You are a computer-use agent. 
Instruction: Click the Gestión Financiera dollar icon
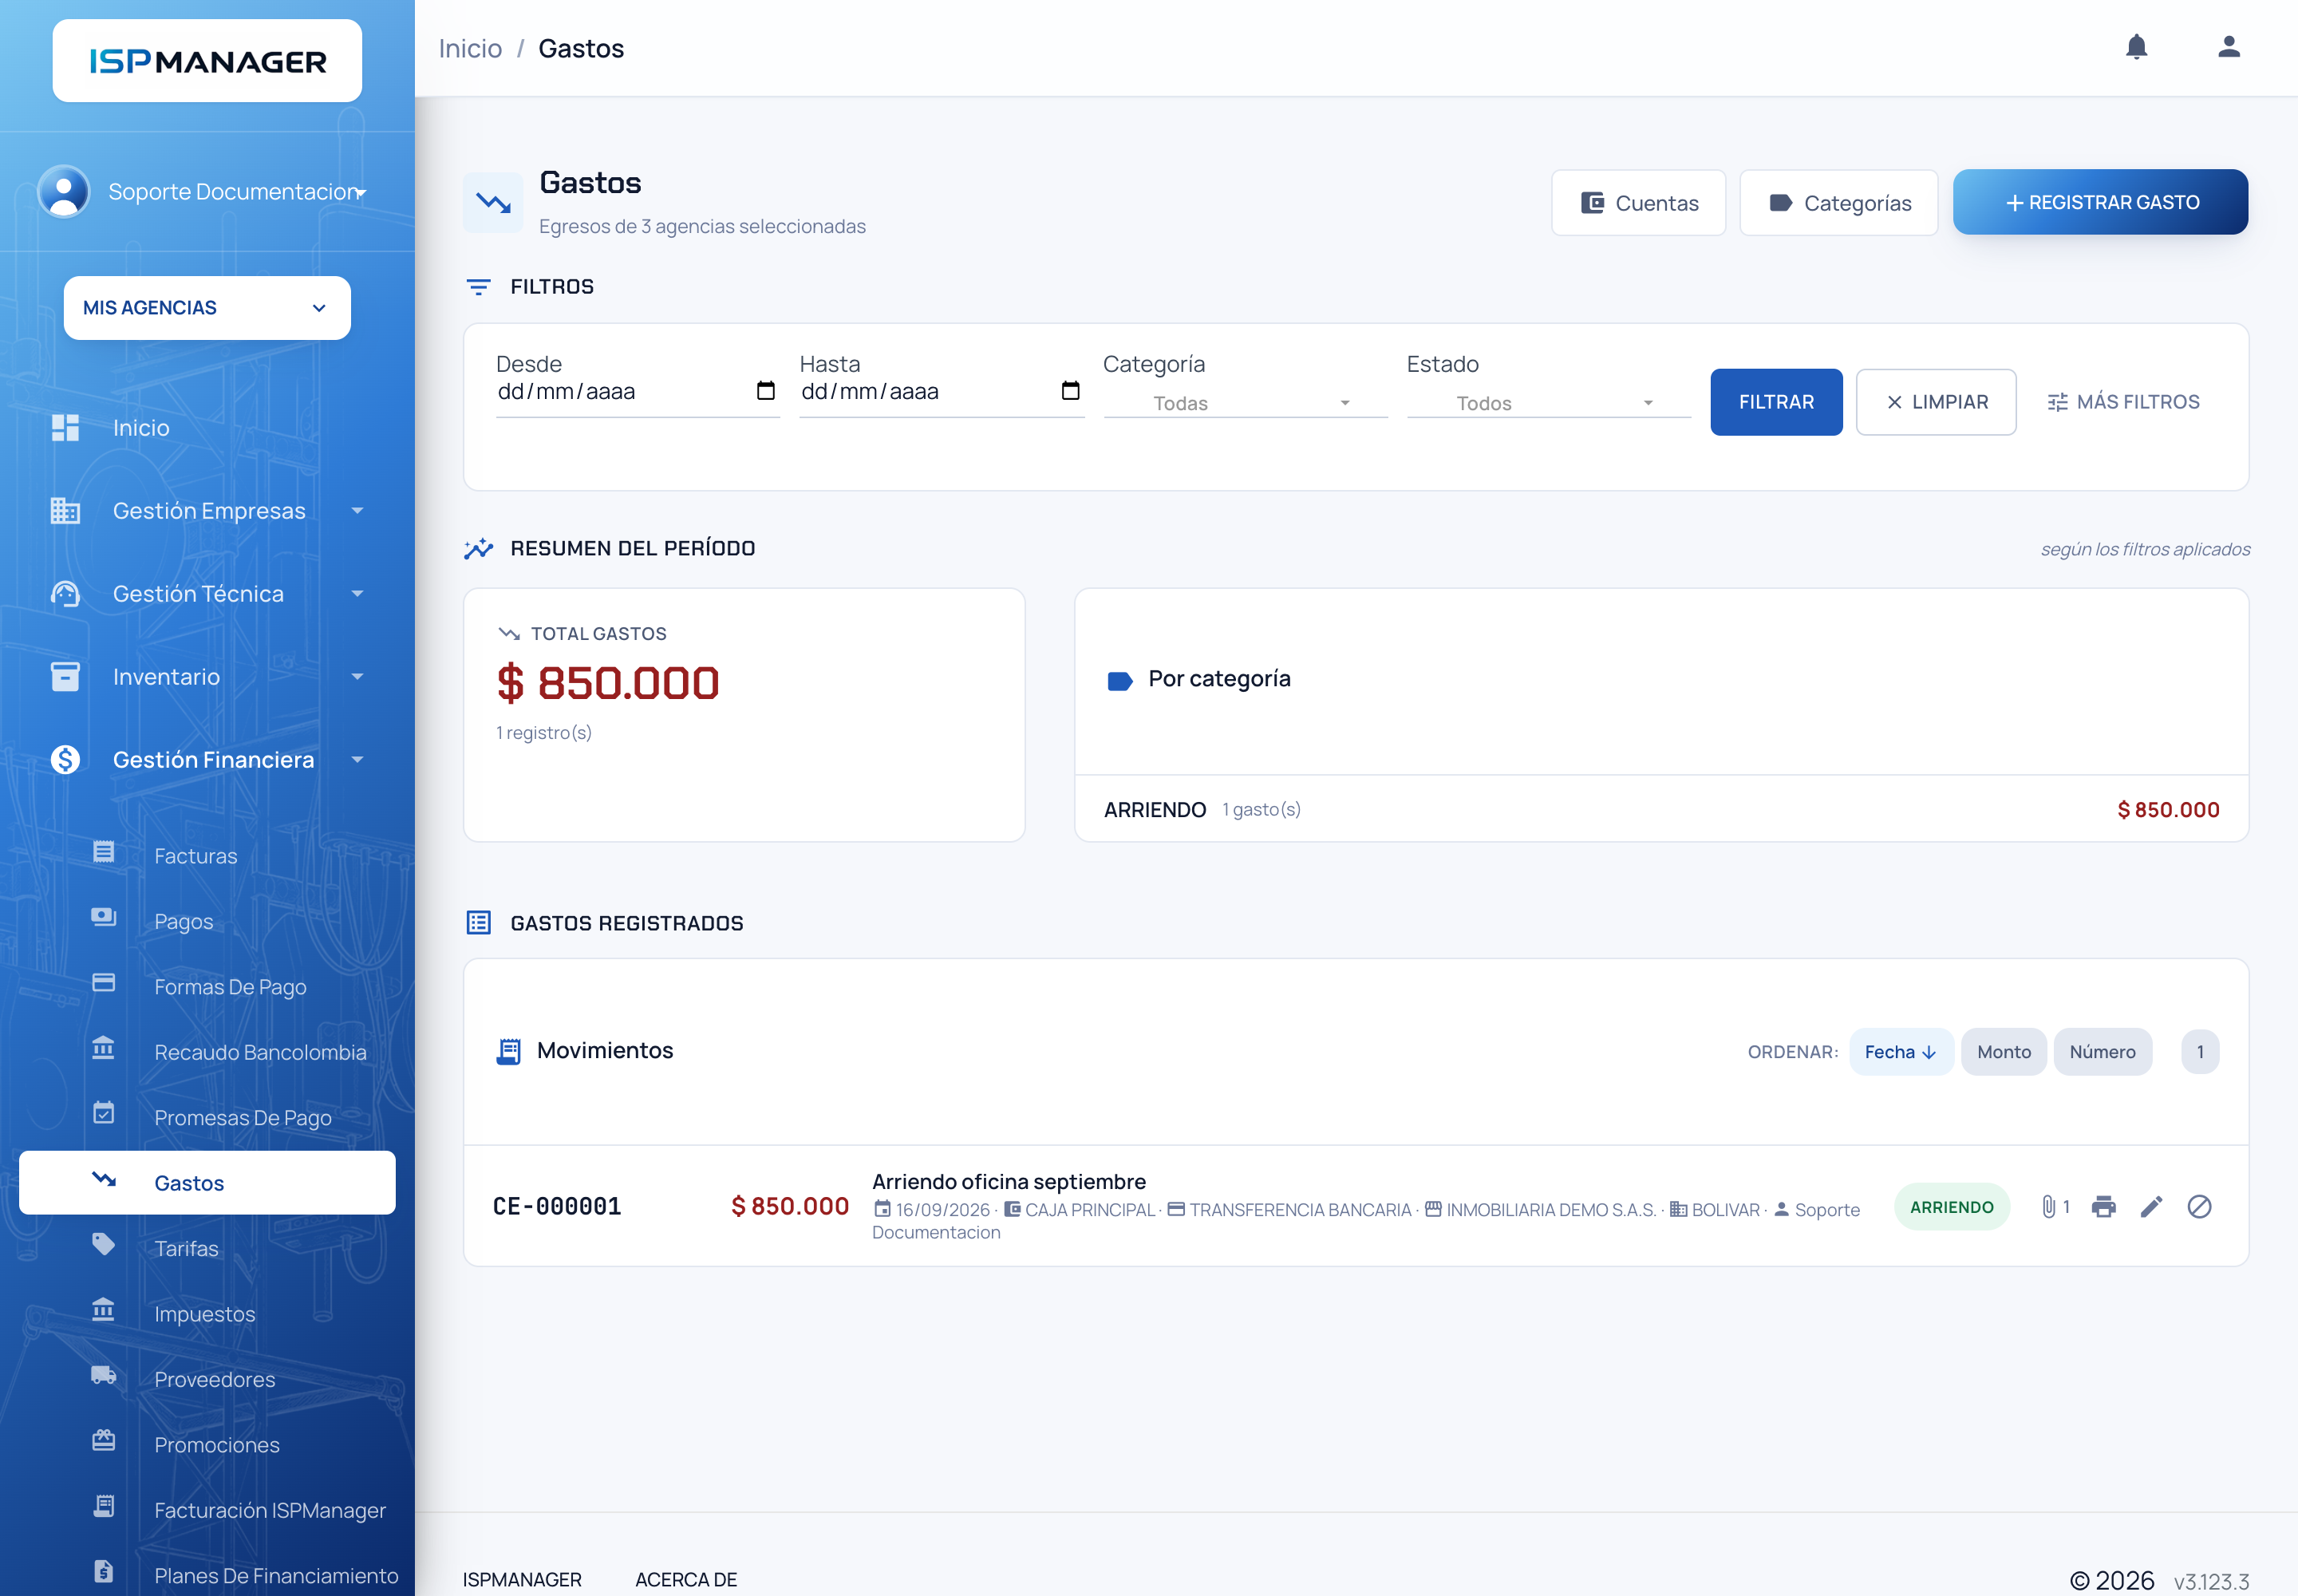65,760
